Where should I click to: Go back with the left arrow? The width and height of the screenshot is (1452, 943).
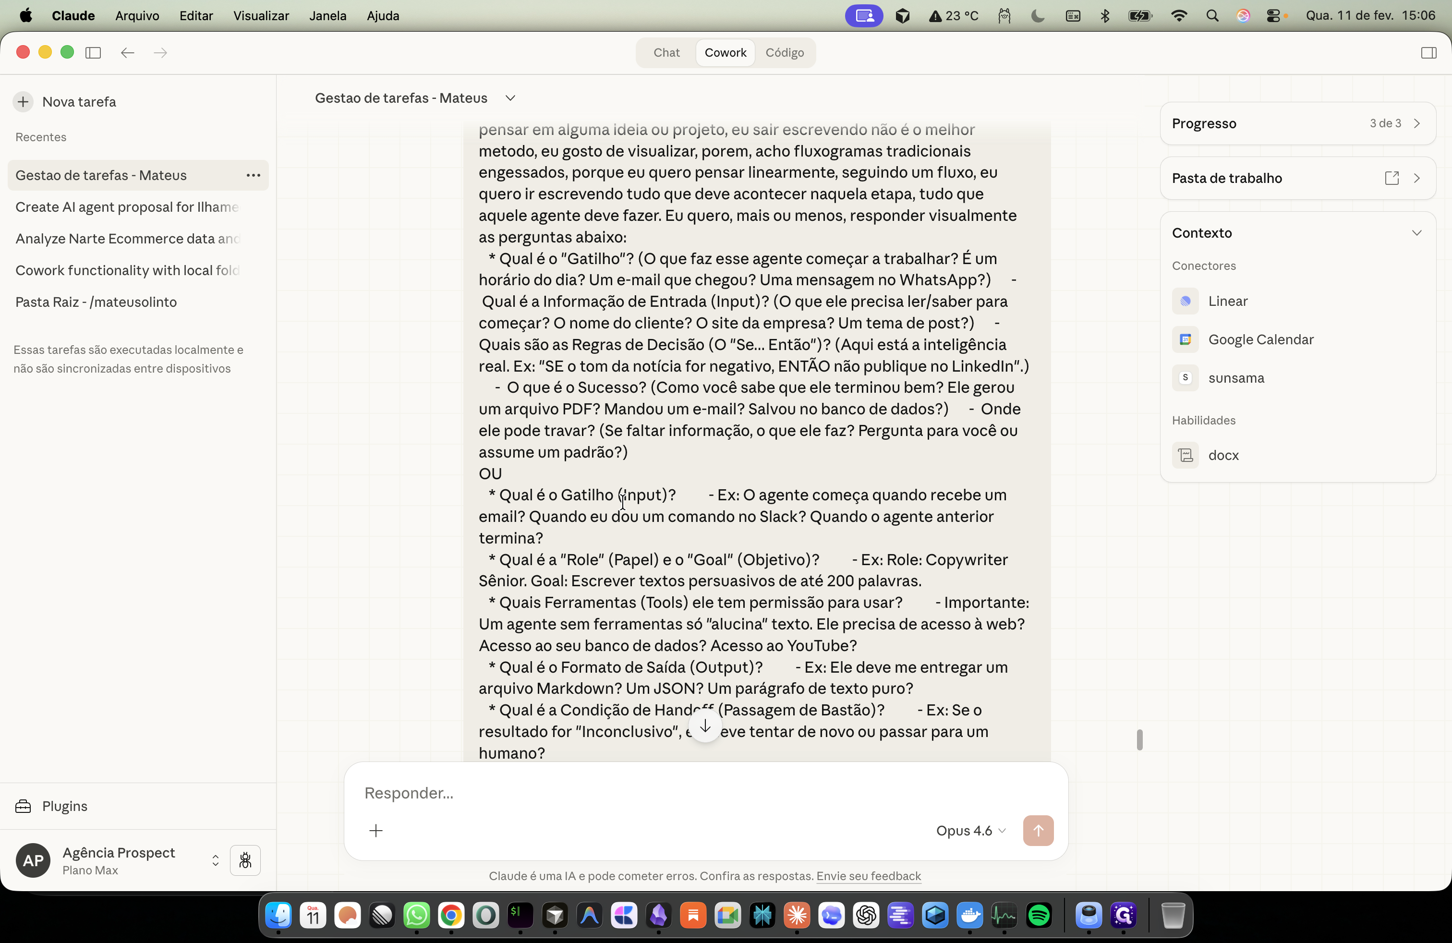(x=128, y=52)
